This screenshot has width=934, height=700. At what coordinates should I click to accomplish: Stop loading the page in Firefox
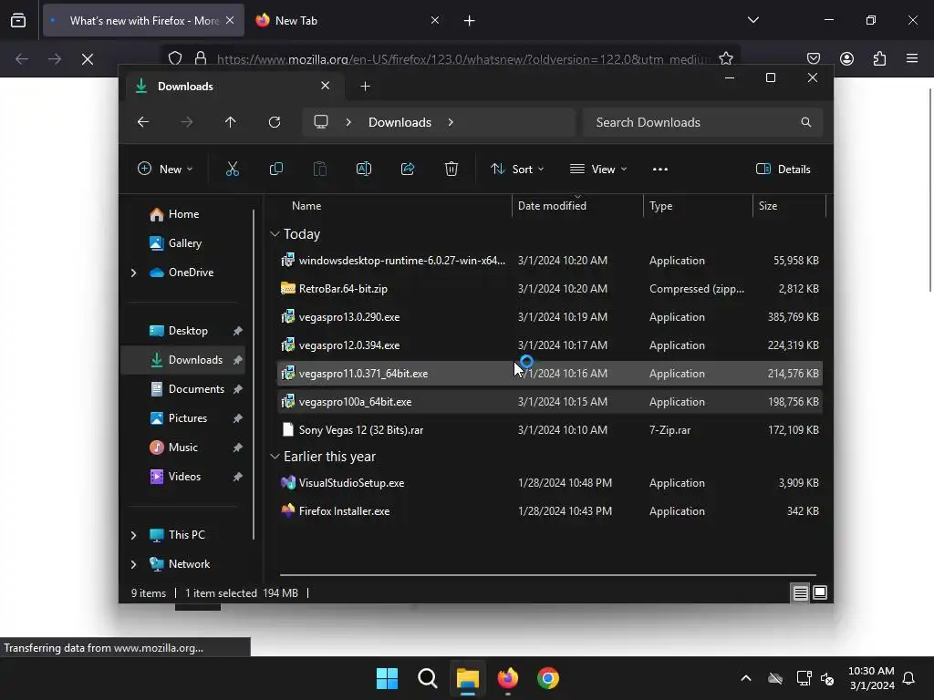click(88, 59)
